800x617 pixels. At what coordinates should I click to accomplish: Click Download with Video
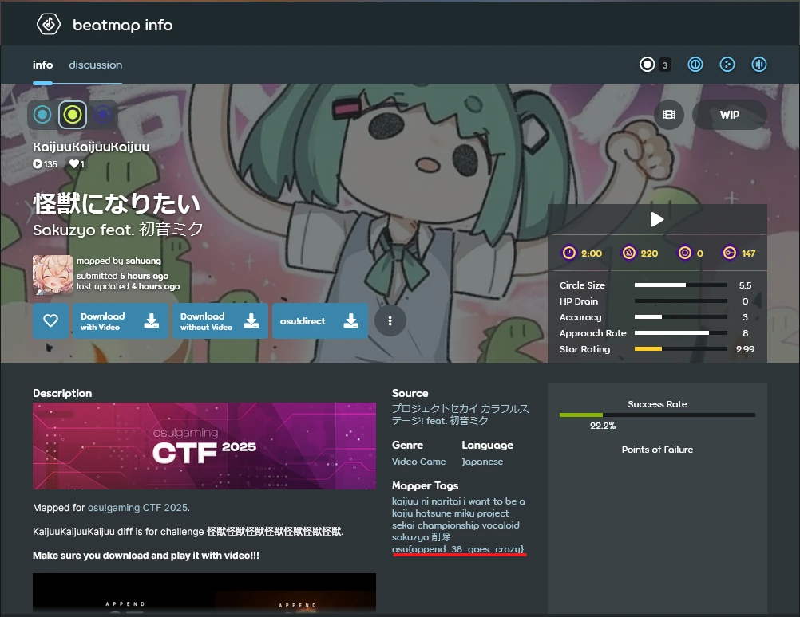click(121, 320)
